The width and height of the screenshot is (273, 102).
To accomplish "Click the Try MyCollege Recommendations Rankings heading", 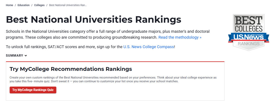I will pos(71,69).
